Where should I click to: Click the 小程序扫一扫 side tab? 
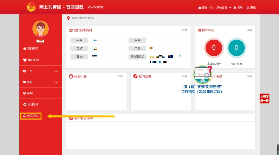click(264, 98)
